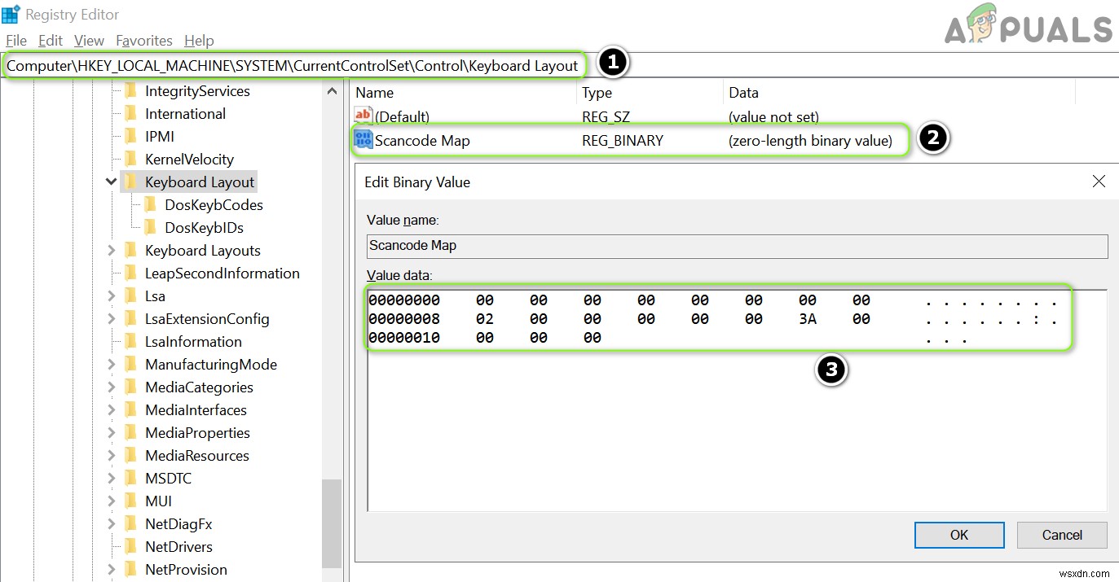Click the MediaCategories folder icon
The width and height of the screenshot is (1119, 582).
tap(131, 387)
